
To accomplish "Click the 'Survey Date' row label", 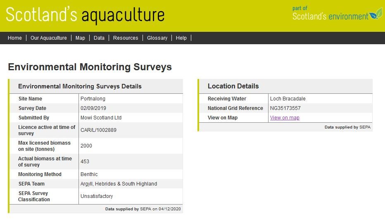I will (32, 108).
